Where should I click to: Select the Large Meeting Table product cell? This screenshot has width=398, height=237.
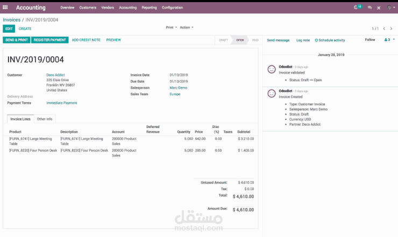coord(31,141)
